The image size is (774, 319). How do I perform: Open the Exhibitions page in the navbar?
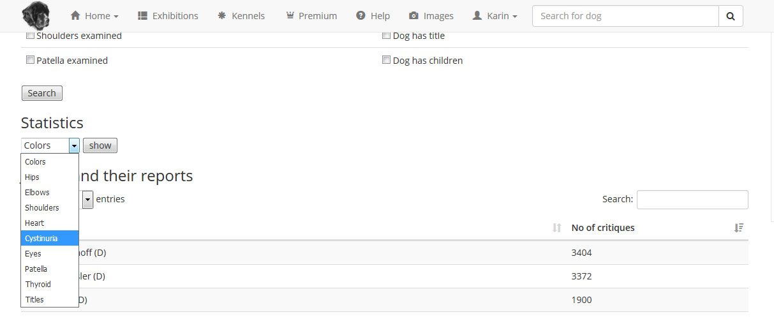(x=168, y=16)
